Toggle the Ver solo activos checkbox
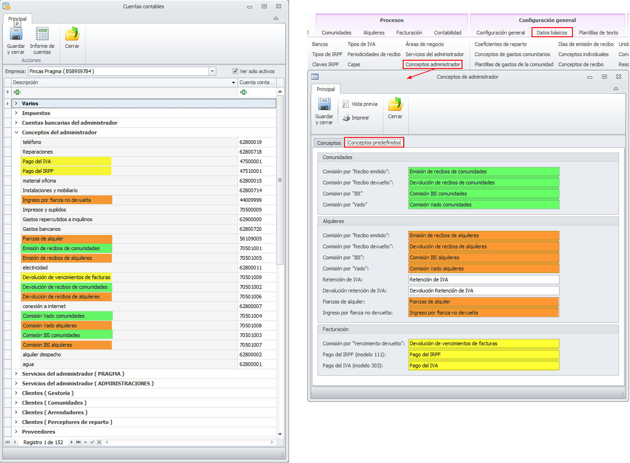 (235, 71)
